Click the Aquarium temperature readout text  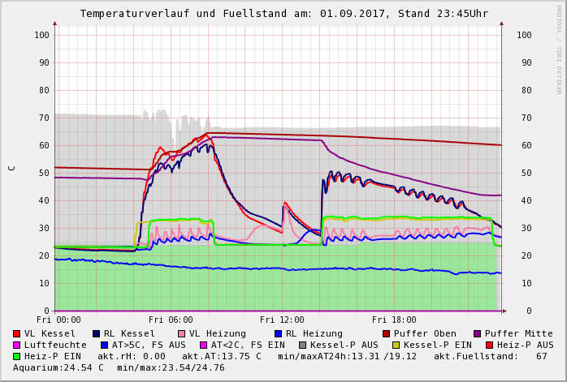pos(58,367)
